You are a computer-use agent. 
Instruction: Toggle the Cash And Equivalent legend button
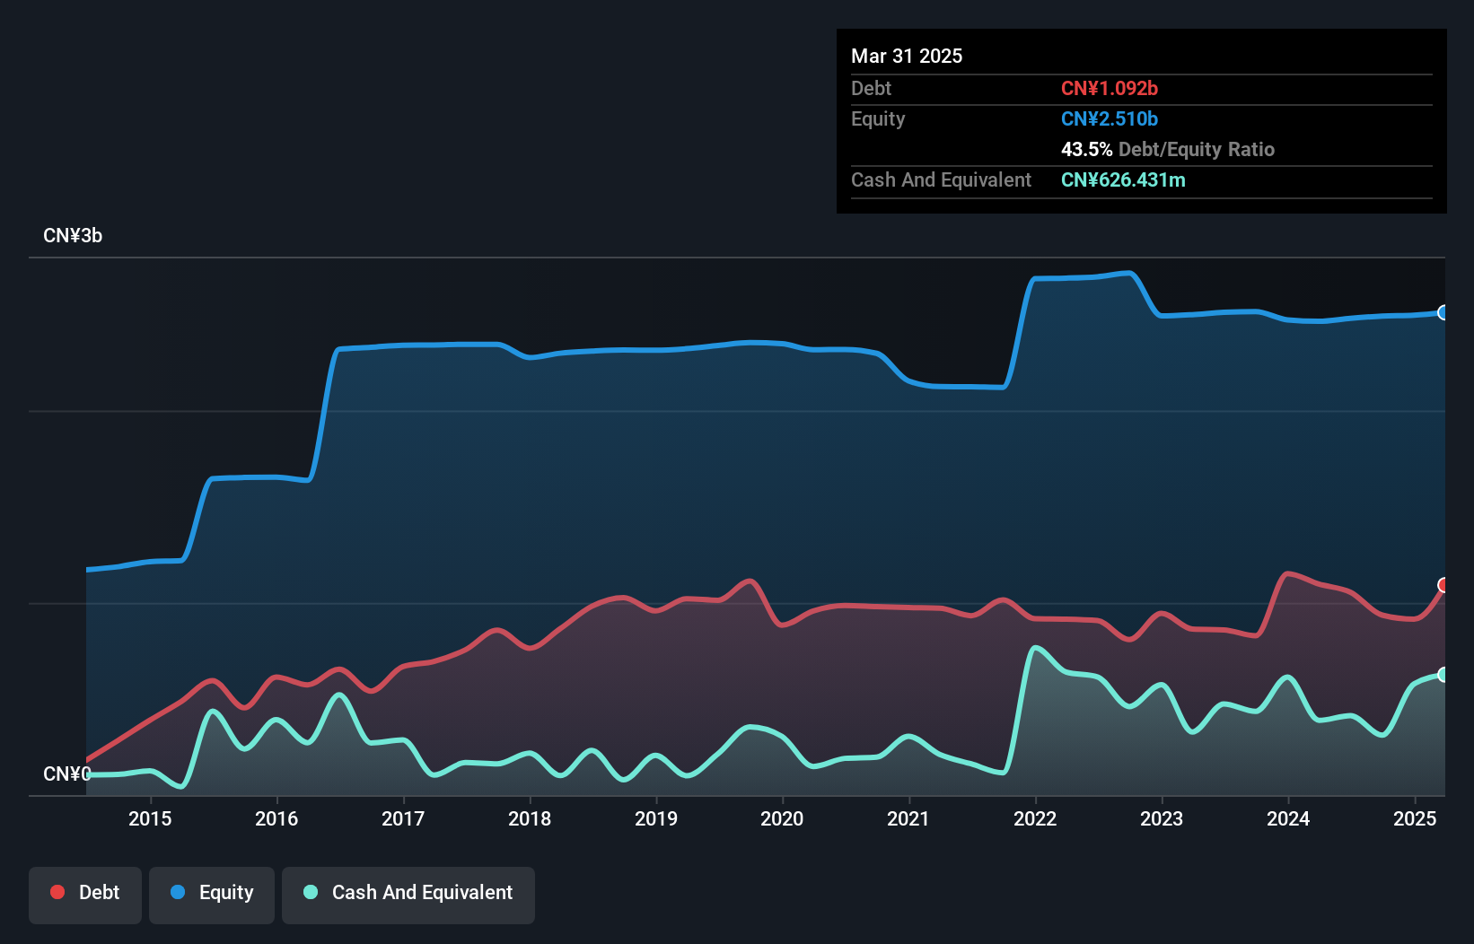[408, 895]
